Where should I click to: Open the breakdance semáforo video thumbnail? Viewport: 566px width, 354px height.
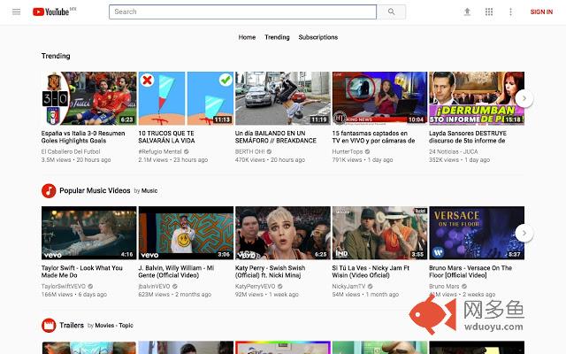click(x=283, y=98)
